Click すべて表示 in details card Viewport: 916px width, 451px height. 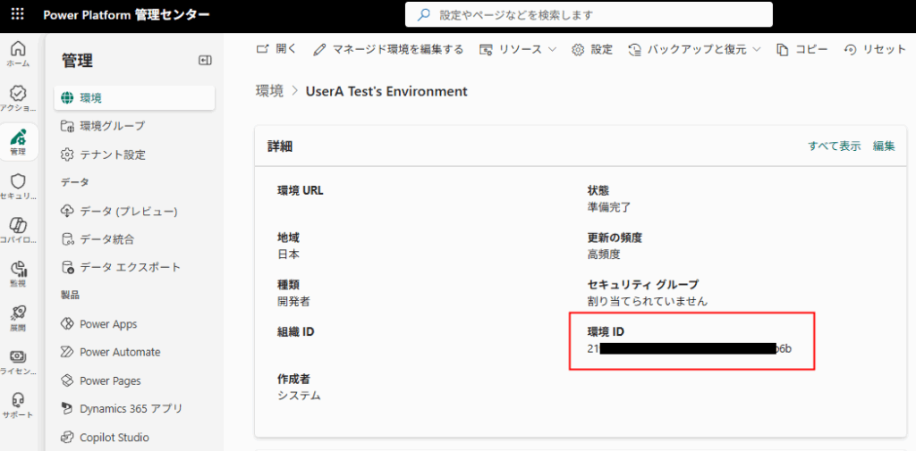(x=835, y=146)
